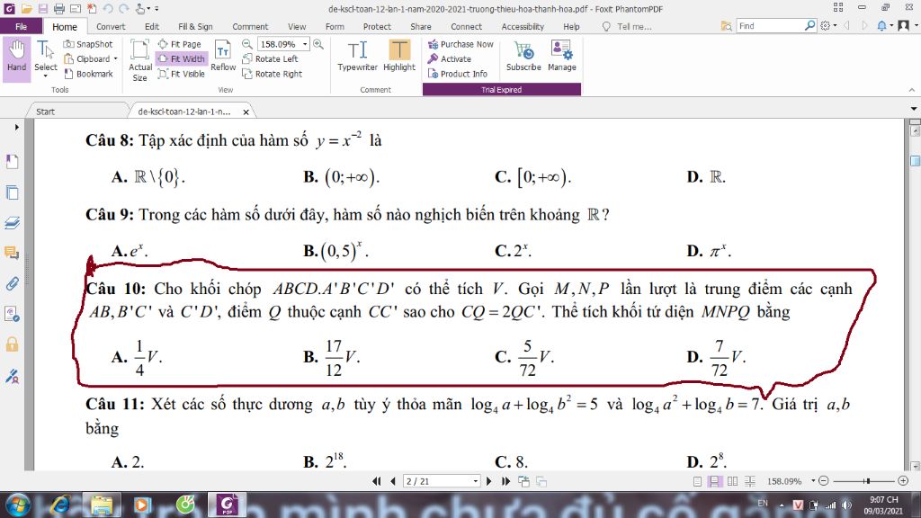Screen dimensions: 921x518
Task: Open the Comment ribbon tab
Action: point(250,26)
